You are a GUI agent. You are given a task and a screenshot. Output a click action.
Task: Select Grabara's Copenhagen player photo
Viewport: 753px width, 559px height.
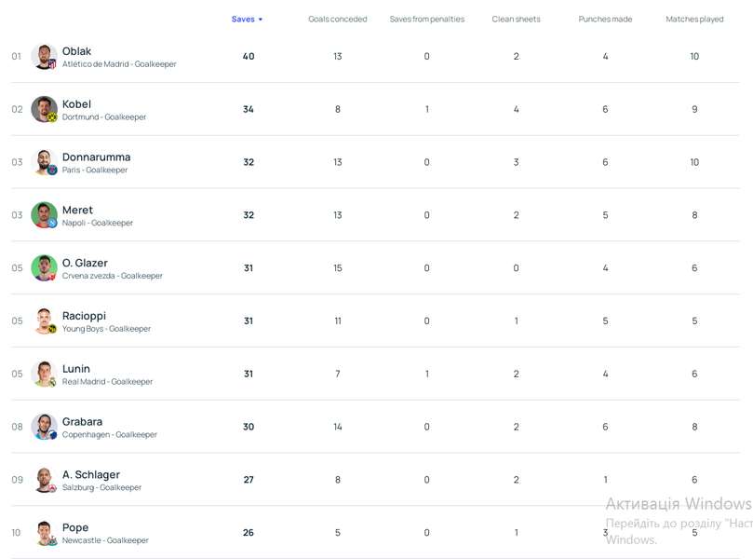pos(44,427)
